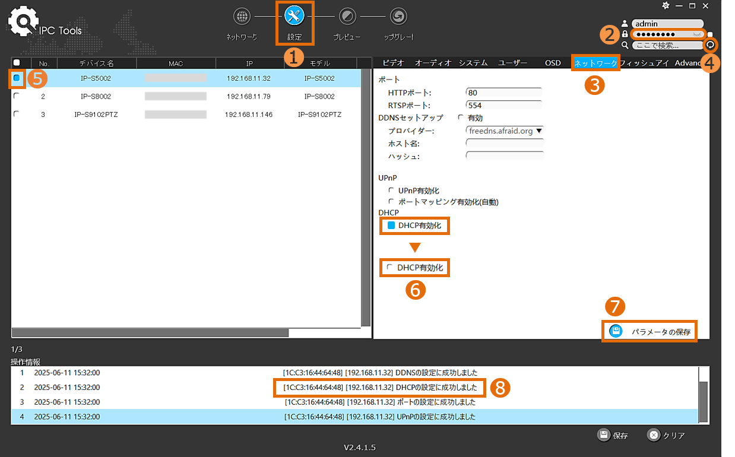The image size is (735, 457).
Task: Toggle checkbox for device IP-S5002
Action: coord(17,78)
